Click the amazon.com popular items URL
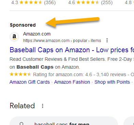The height and width of the screenshot is (125, 134). tap(62, 41)
